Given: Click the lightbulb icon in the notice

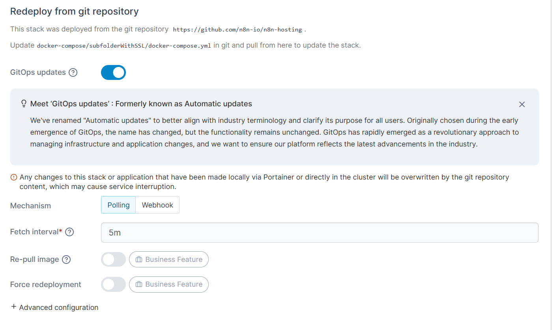Looking at the screenshot, I should click(x=24, y=104).
